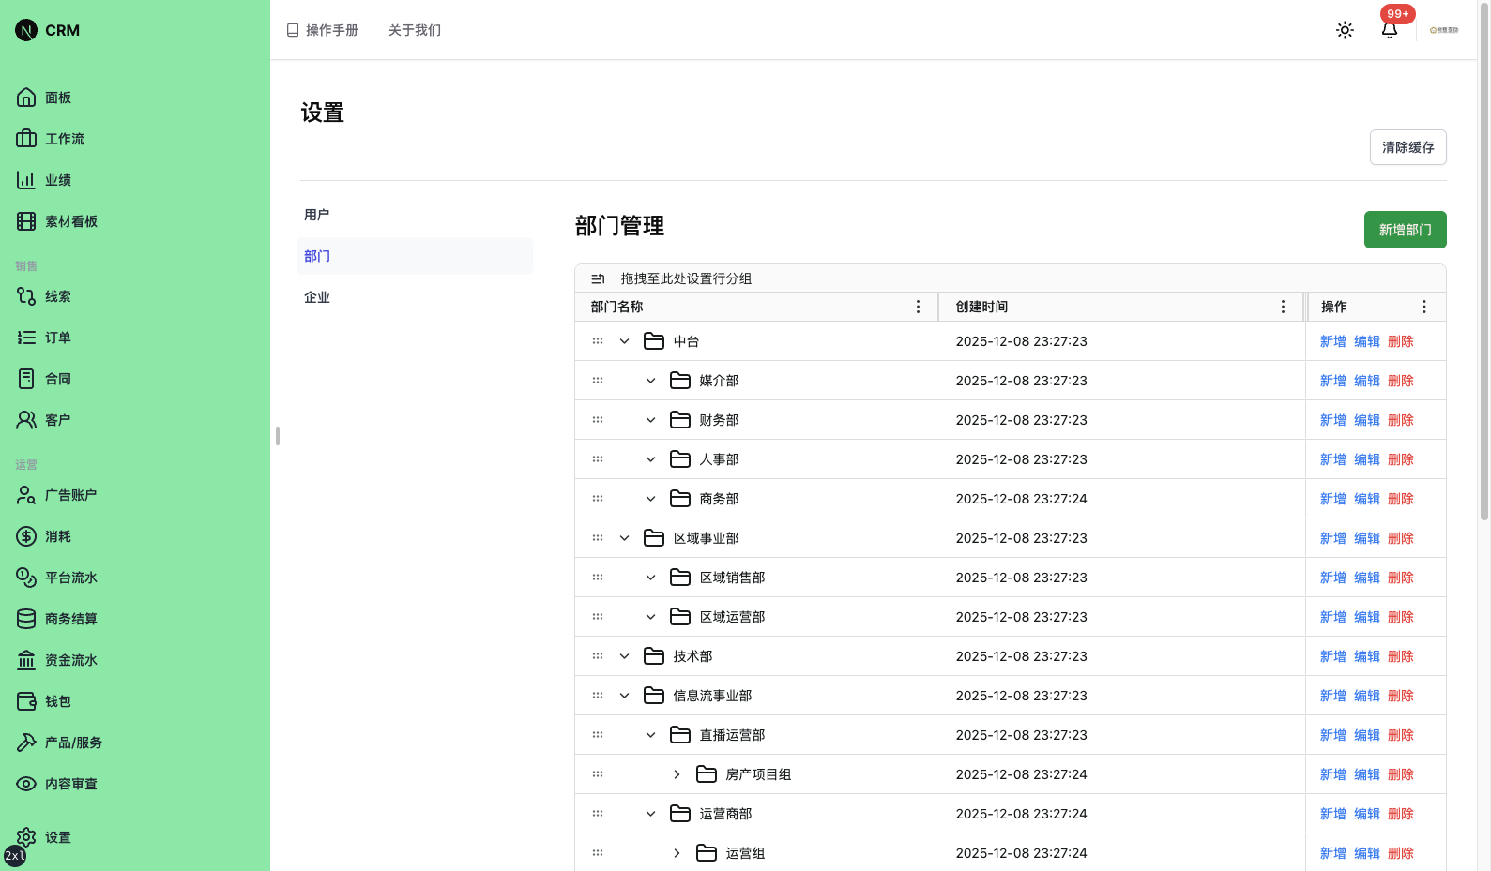This screenshot has width=1491, height=871.
Task: Click sidebar collapse handle
Action: 278,436
